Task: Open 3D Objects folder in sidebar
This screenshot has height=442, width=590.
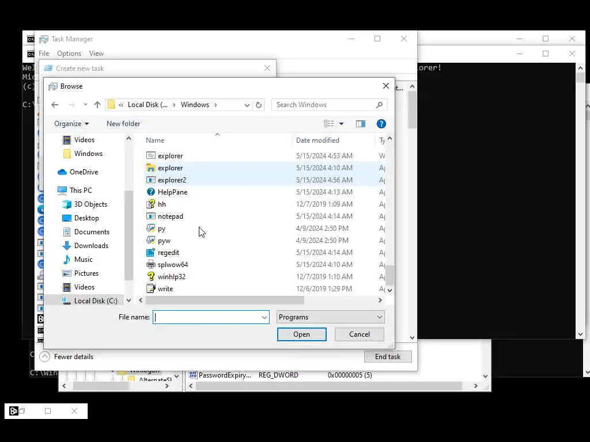Action: click(90, 204)
